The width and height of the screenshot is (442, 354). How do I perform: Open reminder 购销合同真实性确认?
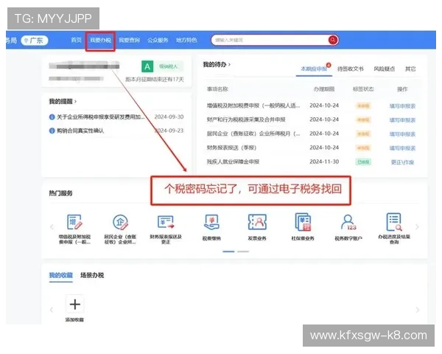coord(80,131)
